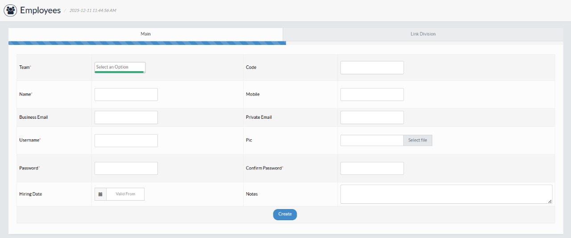Click the Select file button for Pic
This screenshot has width=571, height=238.
click(418, 141)
